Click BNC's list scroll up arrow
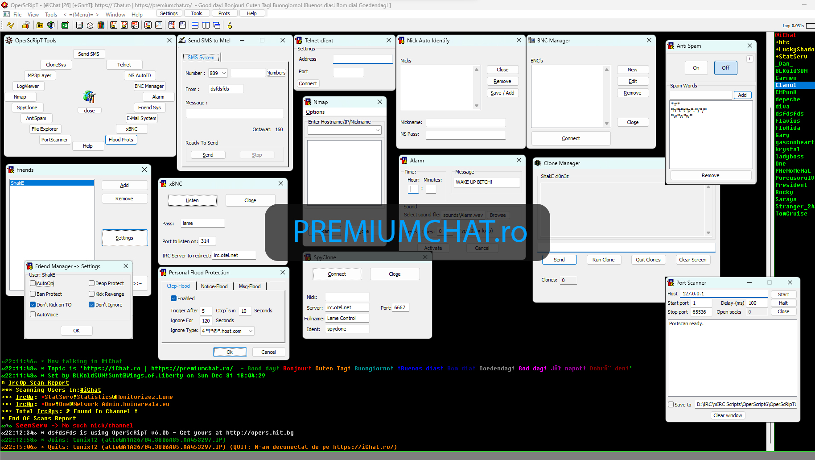This screenshot has width=815, height=460. [x=607, y=69]
